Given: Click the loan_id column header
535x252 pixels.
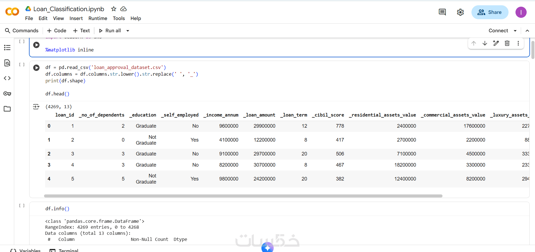Looking at the screenshot, I should [x=65, y=115].
